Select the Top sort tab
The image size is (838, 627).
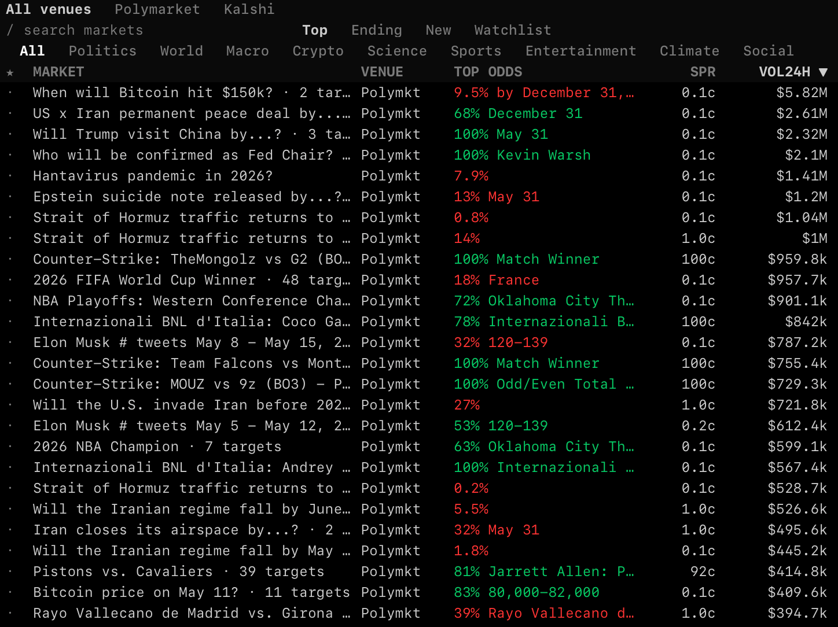tap(315, 30)
